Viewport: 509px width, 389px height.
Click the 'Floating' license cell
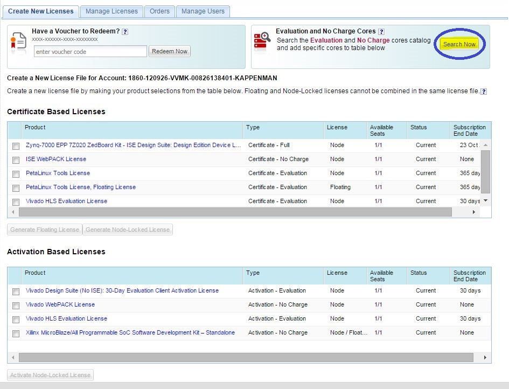340,187
